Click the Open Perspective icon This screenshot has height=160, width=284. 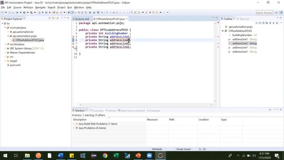pos(276,12)
